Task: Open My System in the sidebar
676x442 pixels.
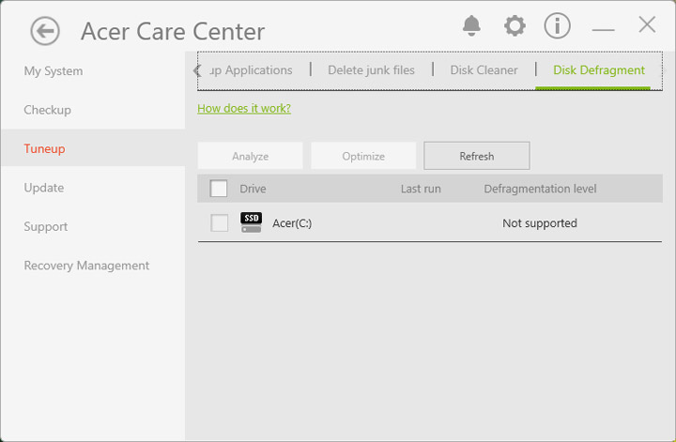Action: [x=54, y=71]
